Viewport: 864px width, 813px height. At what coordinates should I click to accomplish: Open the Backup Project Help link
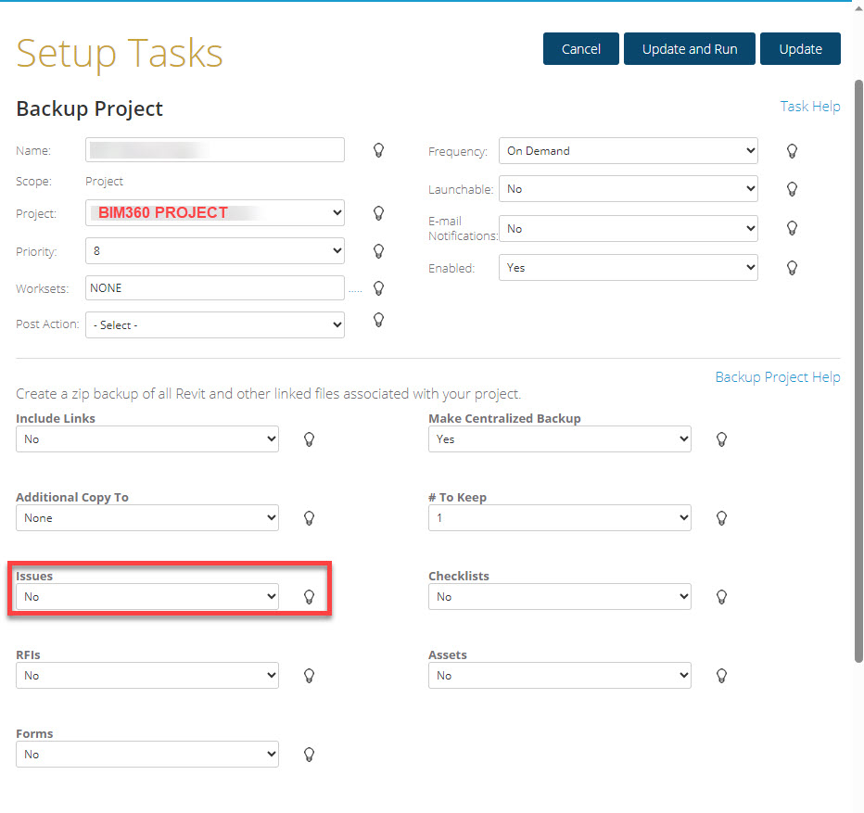pyautogui.click(x=777, y=377)
